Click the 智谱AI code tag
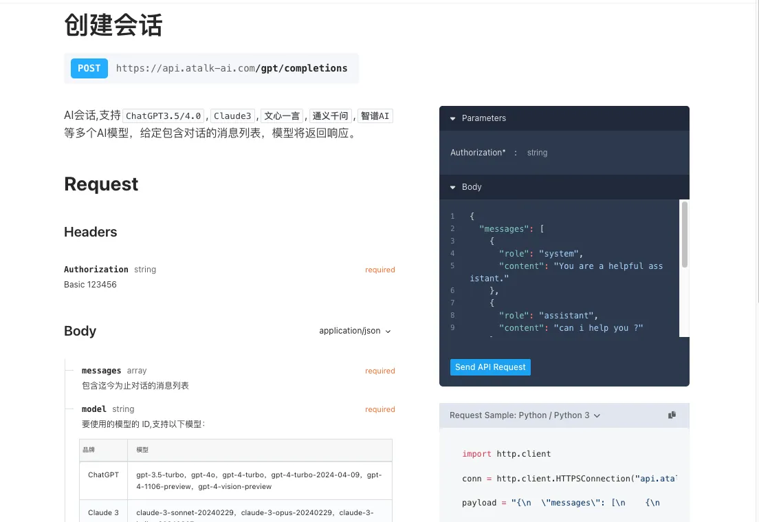 pos(375,116)
